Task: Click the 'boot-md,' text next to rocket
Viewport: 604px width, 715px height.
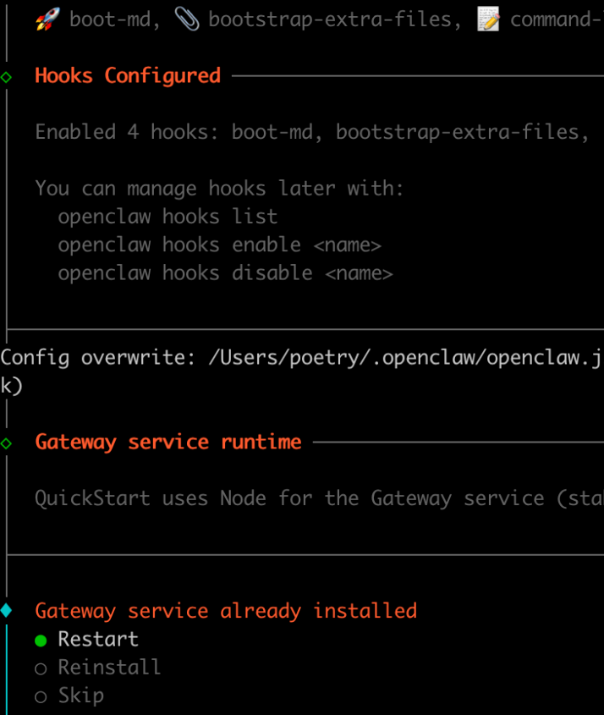Action: point(115,19)
